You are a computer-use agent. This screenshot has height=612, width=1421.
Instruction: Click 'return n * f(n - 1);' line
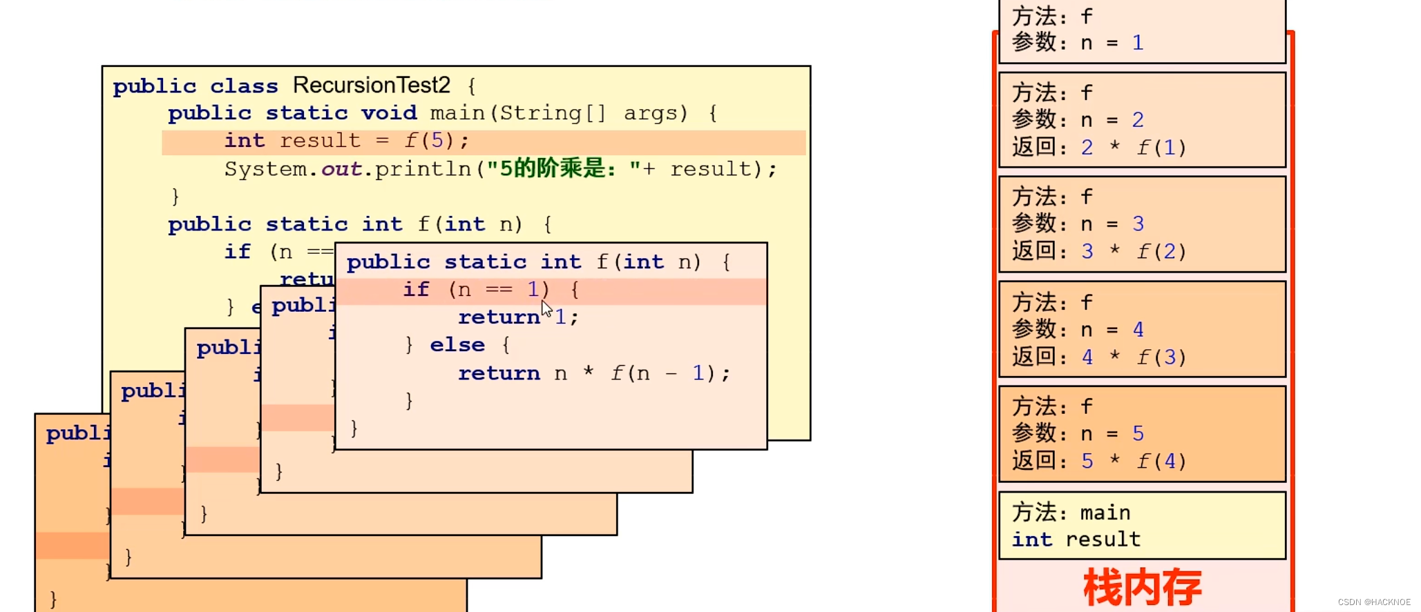click(593, 373)
